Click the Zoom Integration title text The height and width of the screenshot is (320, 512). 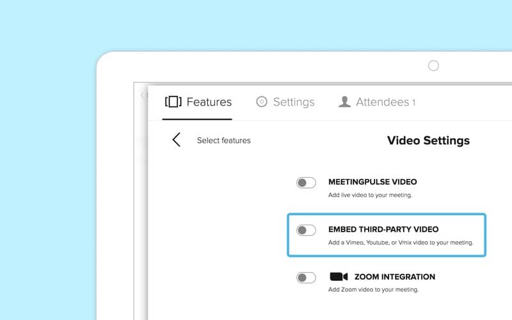click(x=394, y=276)
